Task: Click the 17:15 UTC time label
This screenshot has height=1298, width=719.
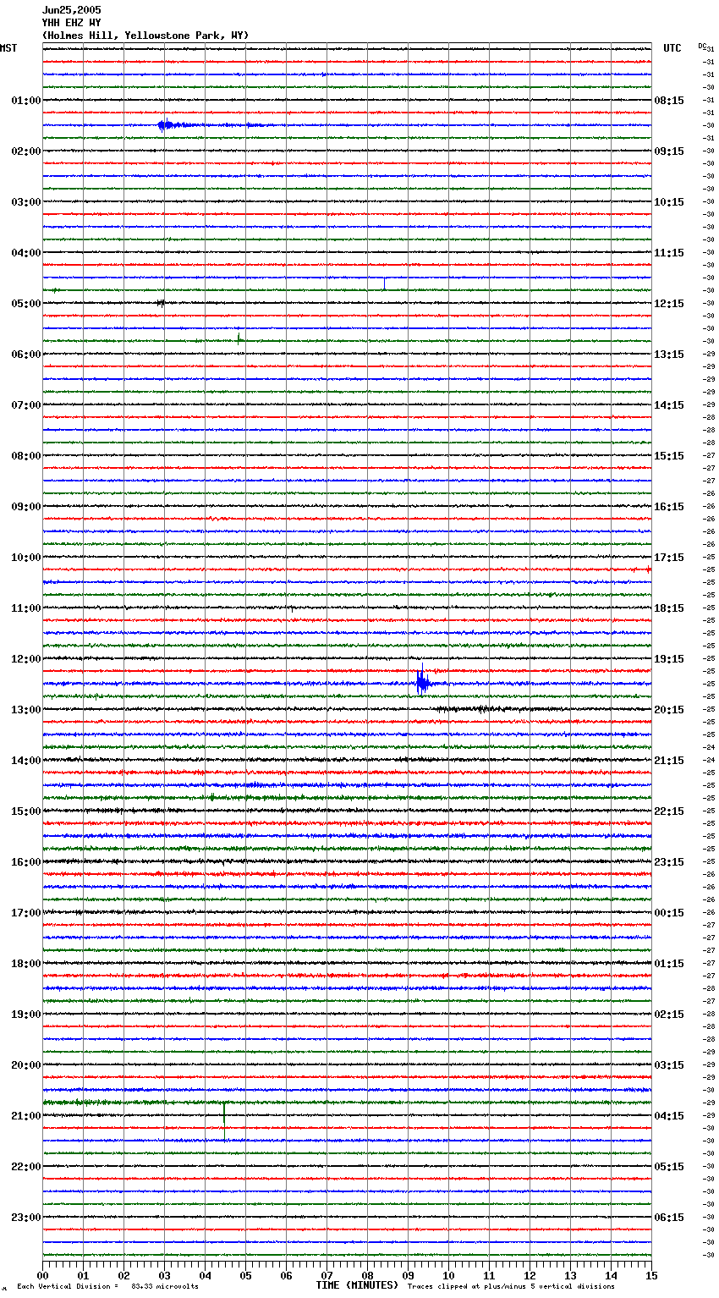Action: (x=669, y=558)
